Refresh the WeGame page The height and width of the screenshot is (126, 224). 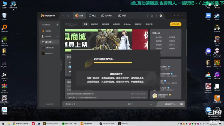[68, 16]
